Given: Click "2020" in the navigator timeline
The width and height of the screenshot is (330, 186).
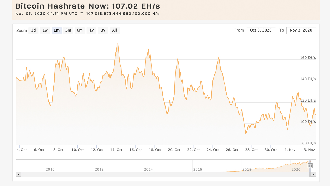Looking at the screenshot, I should coord(296,169).
